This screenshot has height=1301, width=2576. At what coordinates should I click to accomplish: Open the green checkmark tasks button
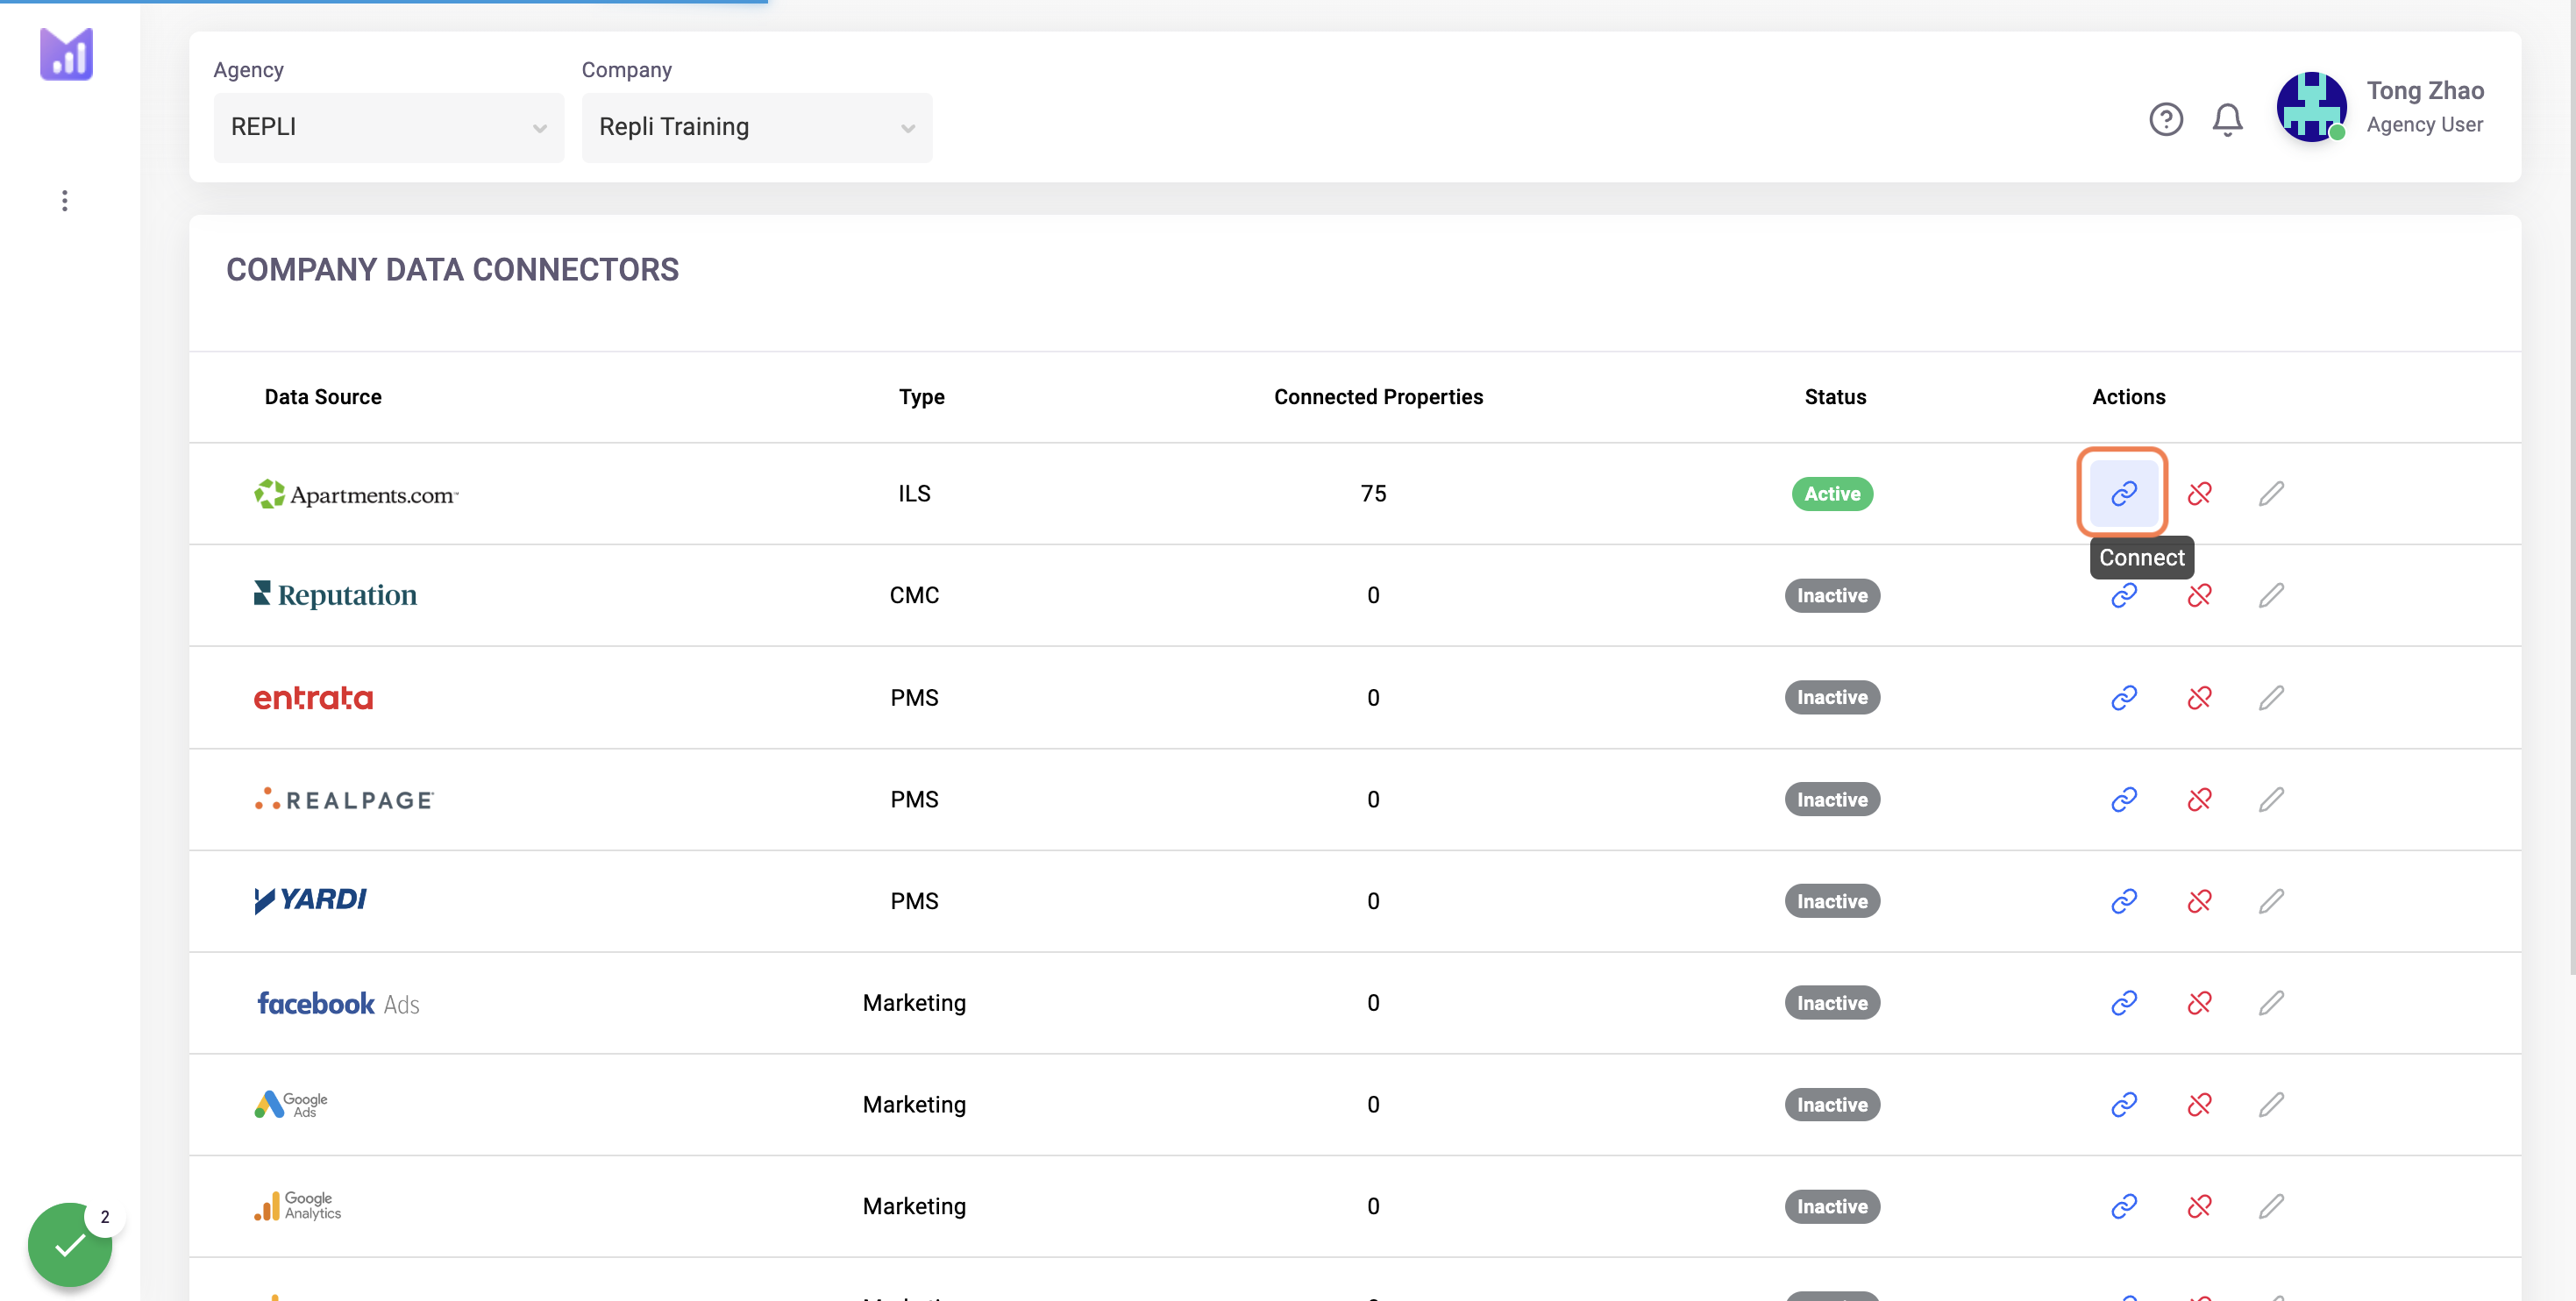coord(70,1244)
